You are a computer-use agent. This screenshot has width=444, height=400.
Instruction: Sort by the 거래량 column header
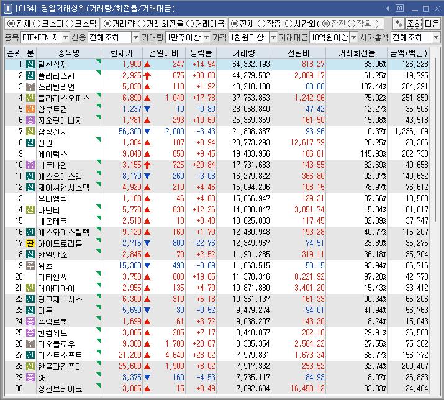(244, 53)
